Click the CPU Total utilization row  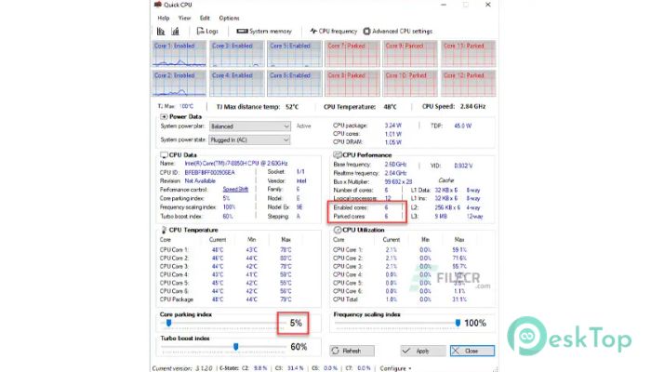pyautogui.click(x=400, y=299)
